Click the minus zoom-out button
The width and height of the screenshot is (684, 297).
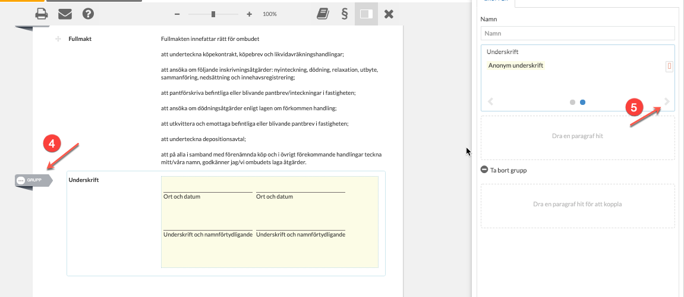click(x=177, y=14)
